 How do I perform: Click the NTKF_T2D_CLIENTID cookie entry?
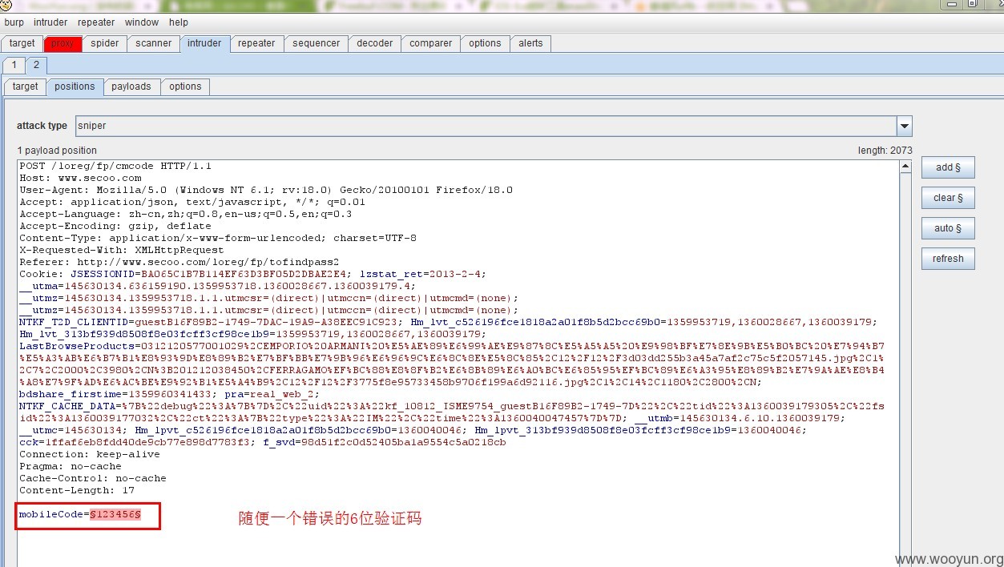[x=212, y=322]
